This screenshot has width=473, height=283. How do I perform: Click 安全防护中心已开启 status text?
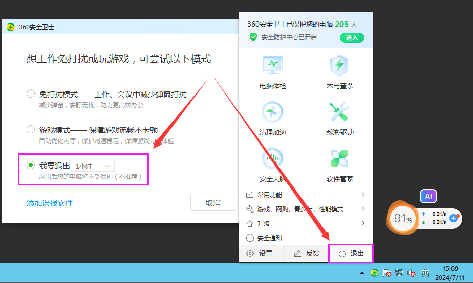[289, 37]
